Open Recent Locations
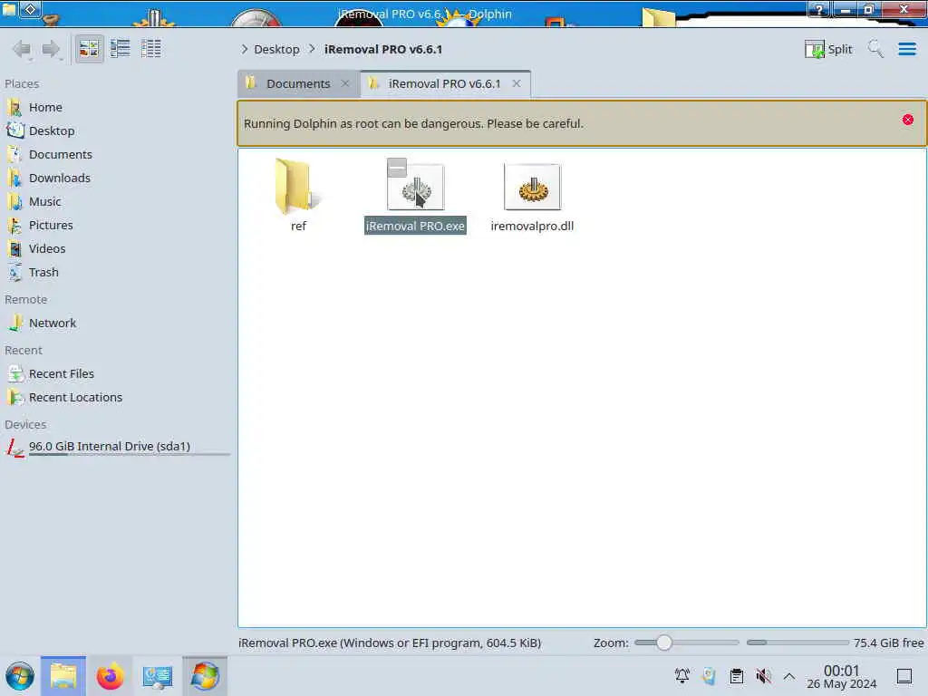 click(76, 398)
